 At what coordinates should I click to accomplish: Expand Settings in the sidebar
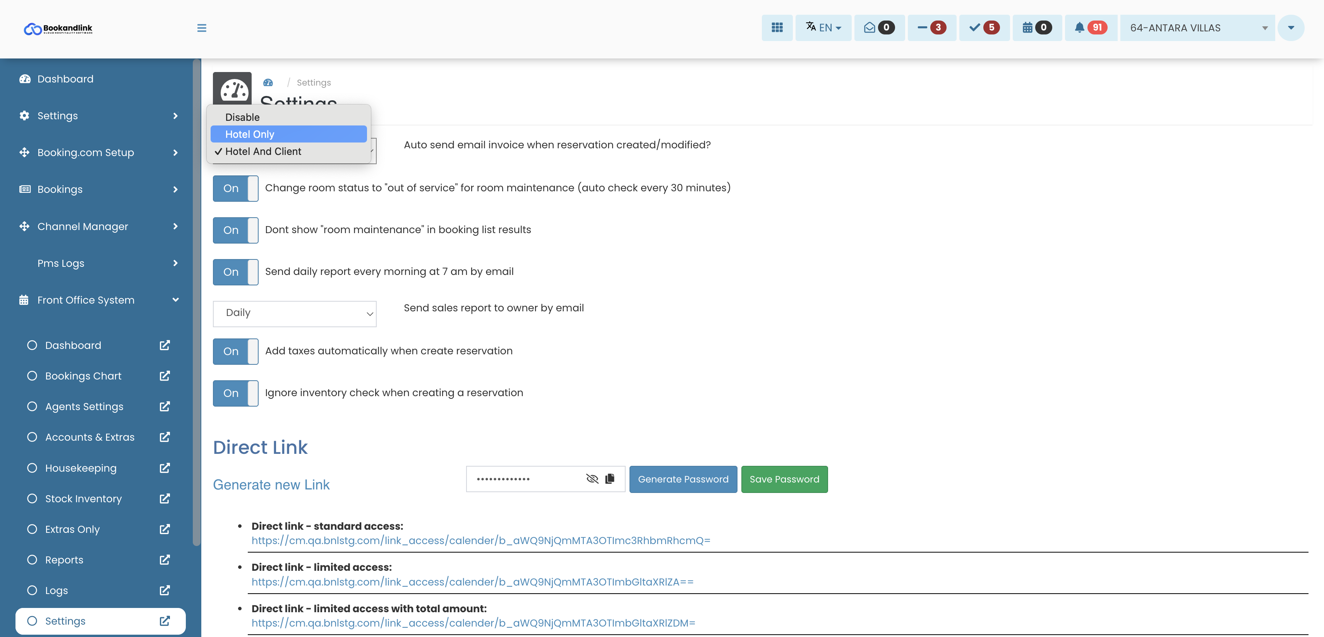[x=175, y=116]
